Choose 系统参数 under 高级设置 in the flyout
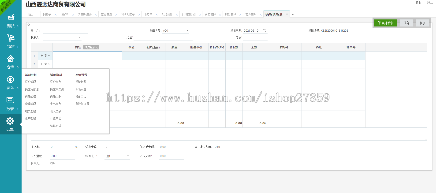This screenshot has width=436, height=193. click(81, 82)
